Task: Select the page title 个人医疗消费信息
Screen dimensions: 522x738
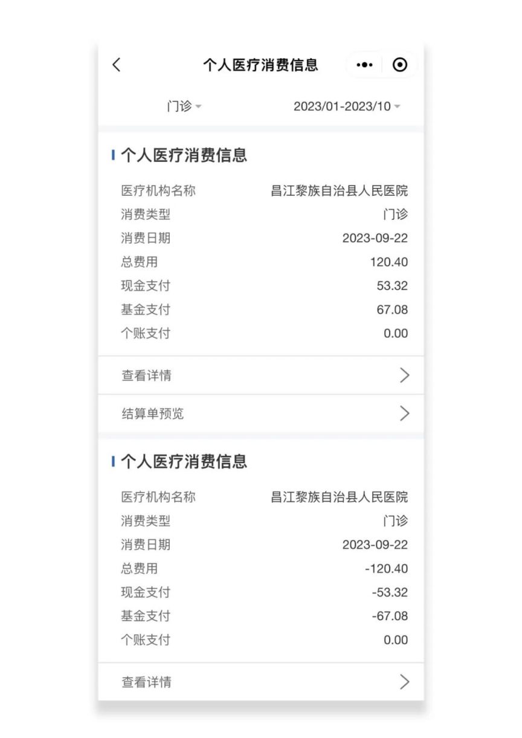Action: point(260,65)
